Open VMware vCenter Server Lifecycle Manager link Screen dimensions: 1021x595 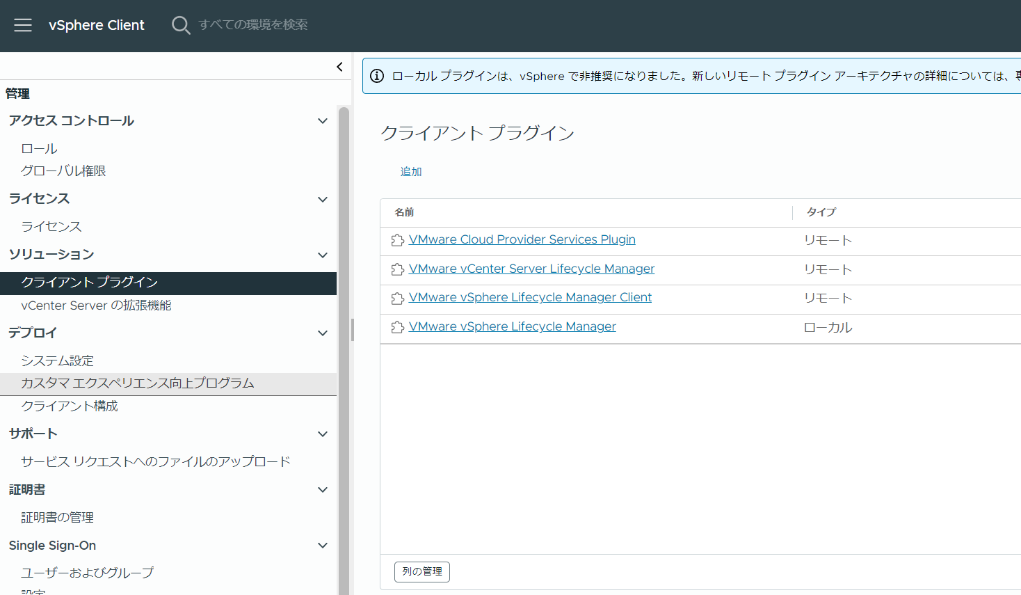click(x=532, y=269)
